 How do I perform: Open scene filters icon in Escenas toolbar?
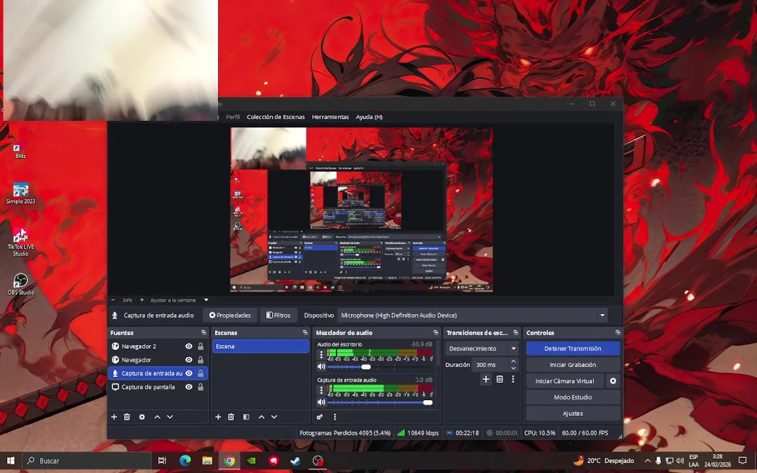coord(246,417)
